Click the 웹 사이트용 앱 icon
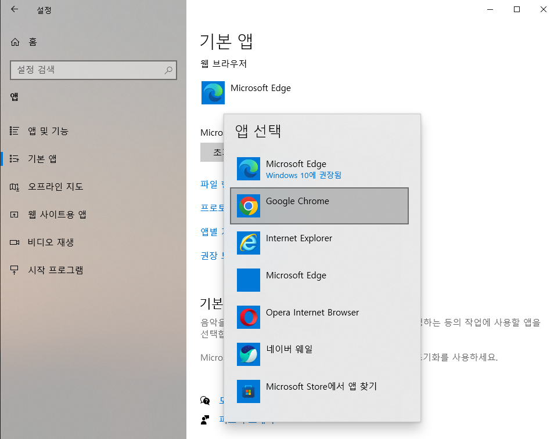The image size is (554, 439). point(14,215)
